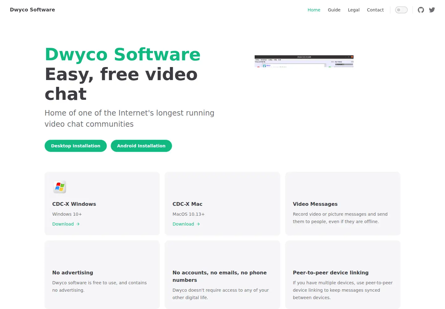Select the CDC-X Windows card heading
The image size is (445, 309).
click(74, 204)
